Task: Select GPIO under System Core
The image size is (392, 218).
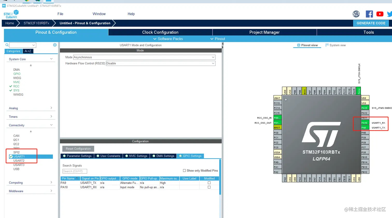Action: point(17,74)
